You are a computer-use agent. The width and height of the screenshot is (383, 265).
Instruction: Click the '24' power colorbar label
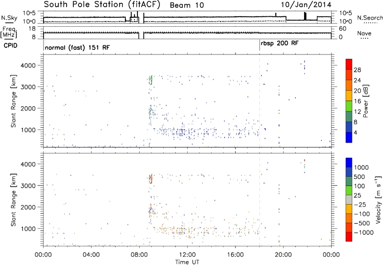(357, 80)
